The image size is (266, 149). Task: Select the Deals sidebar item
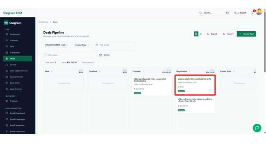coord(17,59)
